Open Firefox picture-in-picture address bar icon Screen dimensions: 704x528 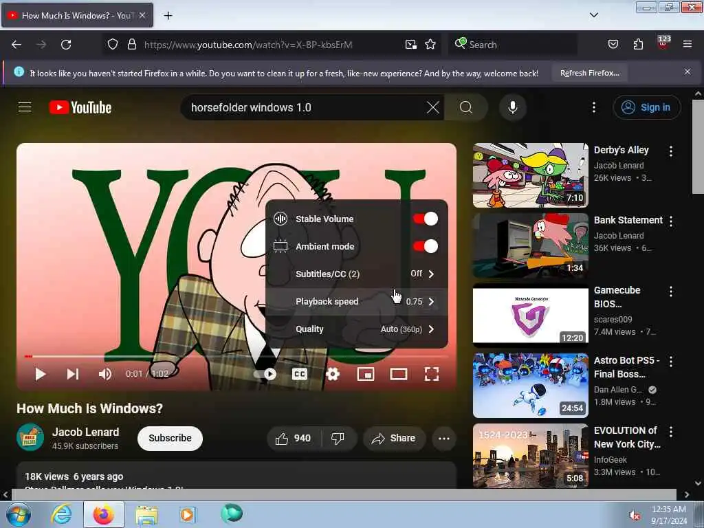click(x=410, y=45)
